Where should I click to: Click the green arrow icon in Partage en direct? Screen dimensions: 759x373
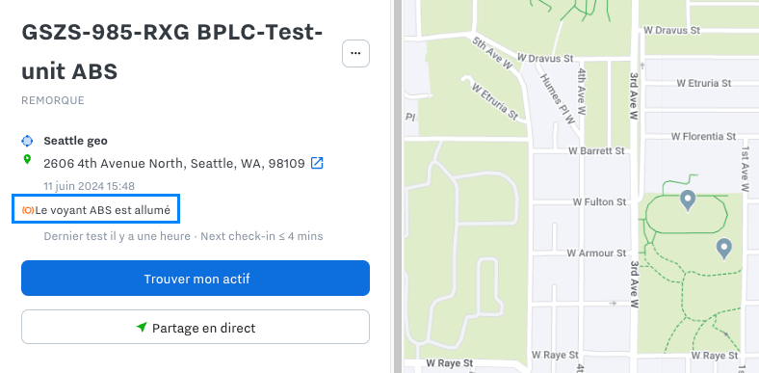click(x=142, y=327)
